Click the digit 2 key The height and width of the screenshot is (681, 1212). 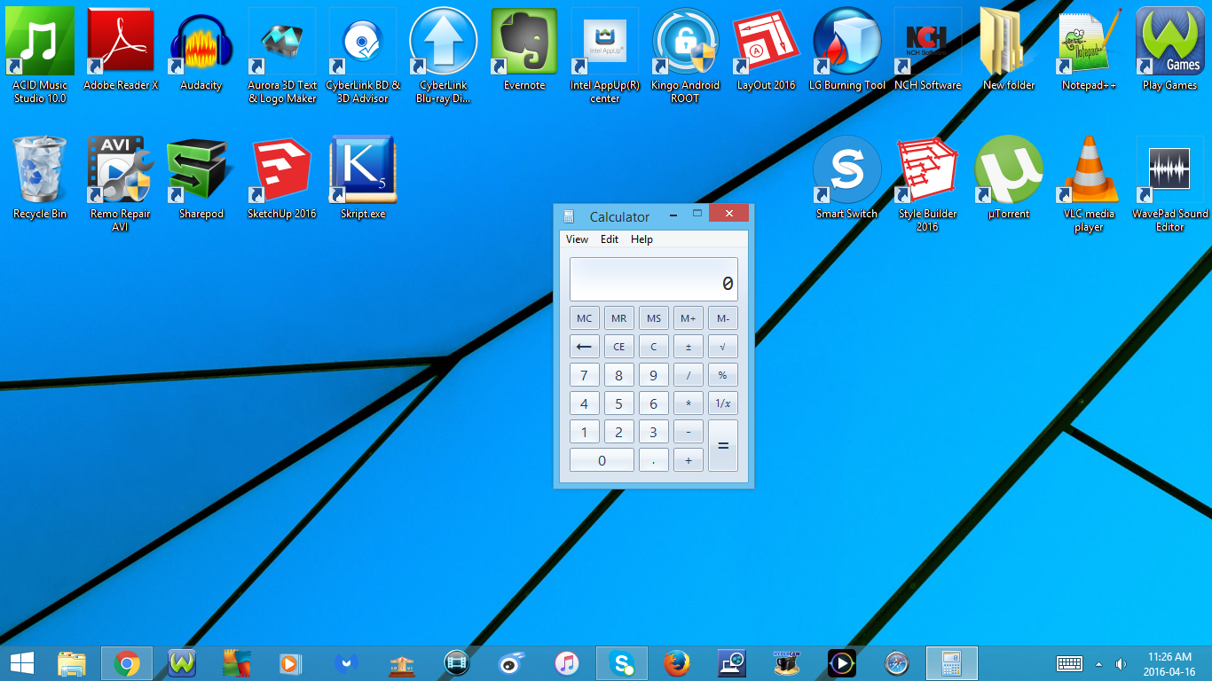pyautogui.click(x=618, y=432)
